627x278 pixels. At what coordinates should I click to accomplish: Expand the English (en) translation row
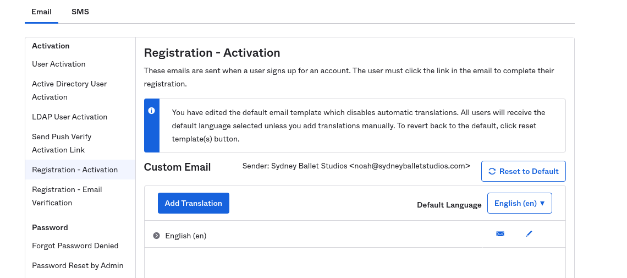click(x=156, y=236)
